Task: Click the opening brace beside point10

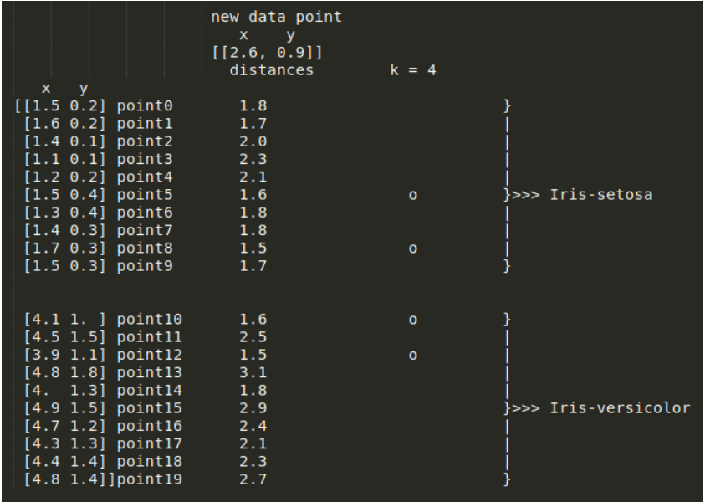Action: click(x=507, y=320)
